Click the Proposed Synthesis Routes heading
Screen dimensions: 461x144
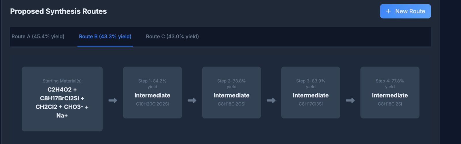[x=58, y=11]
